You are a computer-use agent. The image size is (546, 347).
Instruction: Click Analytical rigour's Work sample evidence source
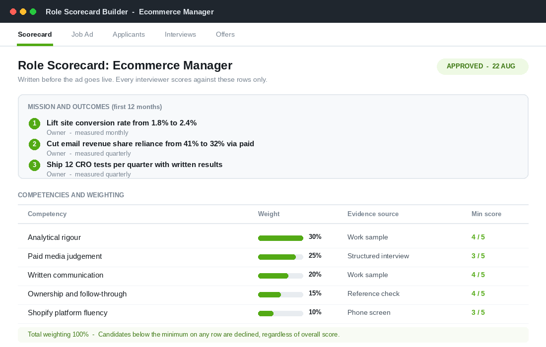coord(368,237)
